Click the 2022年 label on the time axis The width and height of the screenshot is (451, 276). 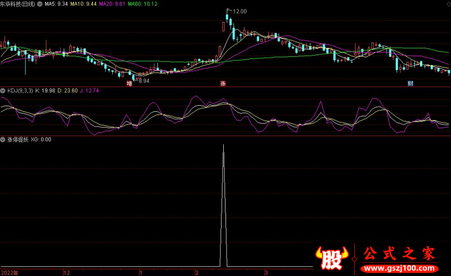[10, 272]
